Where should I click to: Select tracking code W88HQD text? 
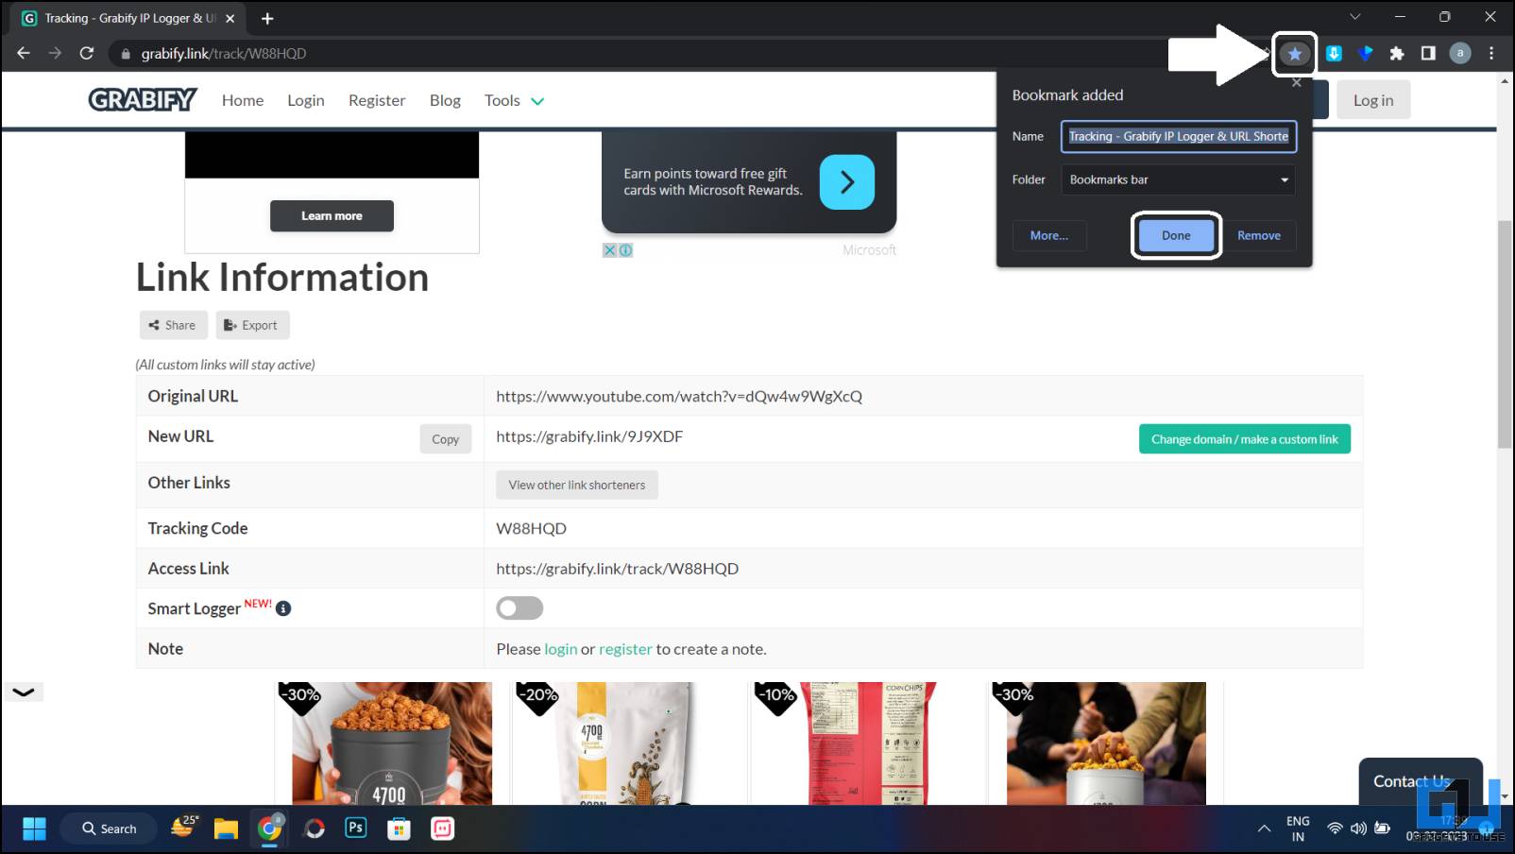tap(532, 528)
